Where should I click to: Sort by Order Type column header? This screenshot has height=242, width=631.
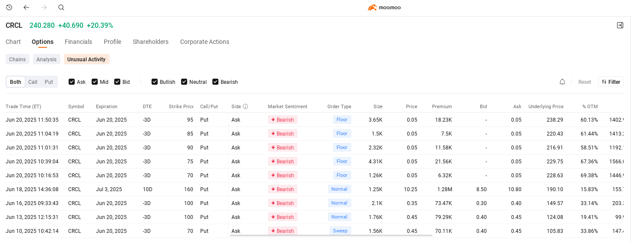(339, 106)
